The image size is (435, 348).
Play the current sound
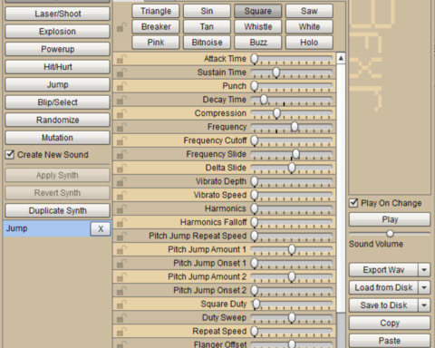click(x=390, y=219)
